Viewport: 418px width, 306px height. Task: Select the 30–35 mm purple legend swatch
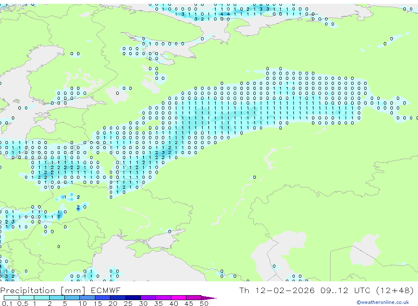pos(148,298)
